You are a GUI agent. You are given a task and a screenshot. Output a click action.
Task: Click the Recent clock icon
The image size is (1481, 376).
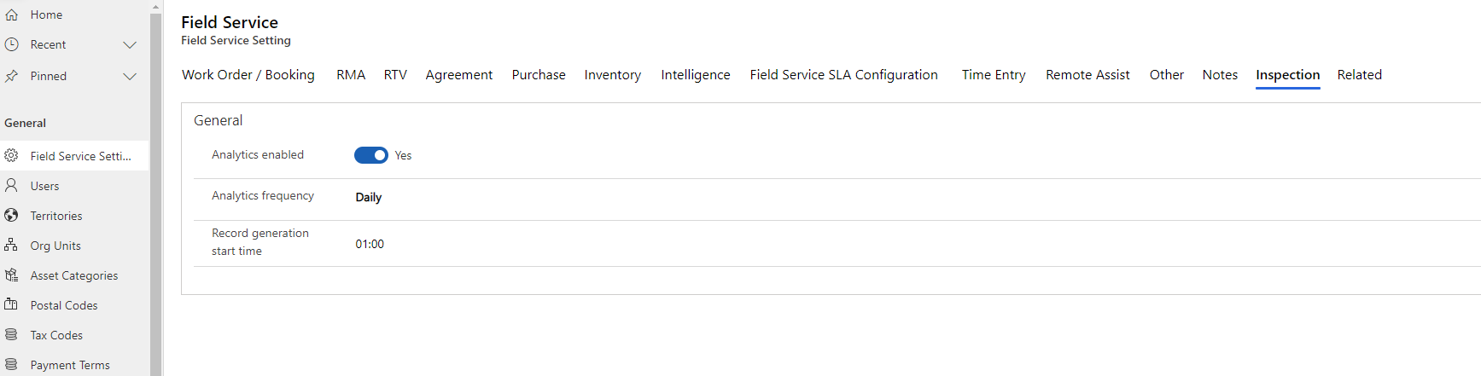(12, 44)
